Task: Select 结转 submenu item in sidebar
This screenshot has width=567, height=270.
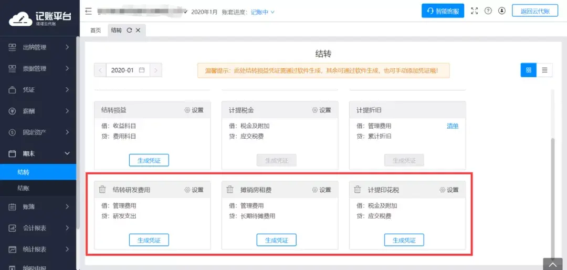Action: [38, 172]
